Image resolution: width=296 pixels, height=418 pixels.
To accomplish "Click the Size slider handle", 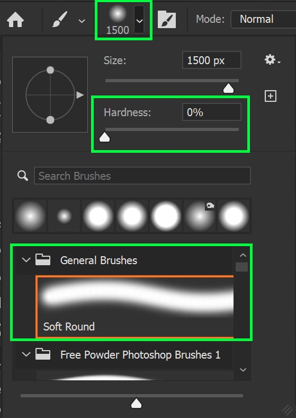I will point(228,88).
